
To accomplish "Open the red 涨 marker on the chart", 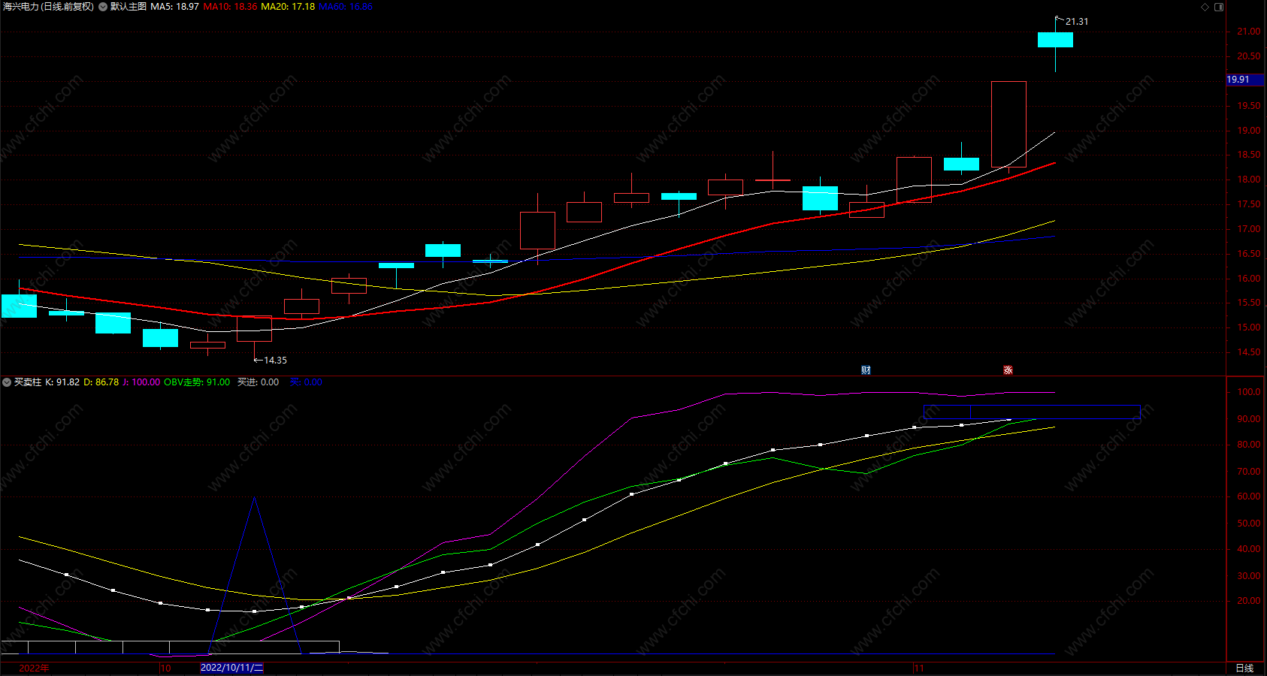I will [x=1008, y=370].
